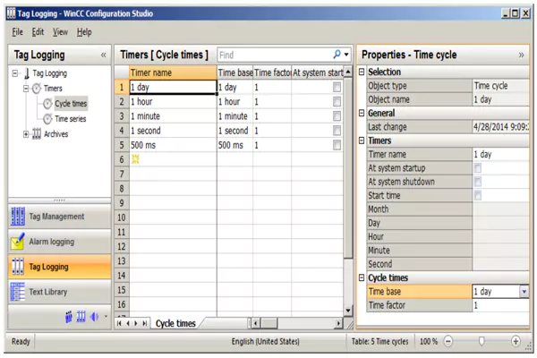This screenshot has height=358, width=537.
Task: Collapse the Tag Logging root tree node
Action: (14, 73)
